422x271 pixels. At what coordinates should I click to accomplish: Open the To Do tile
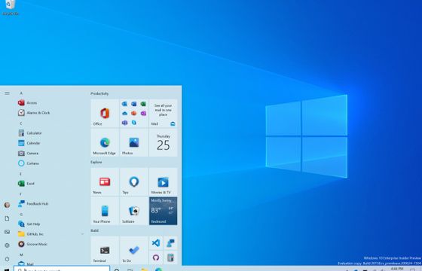(x=134, y=250)
